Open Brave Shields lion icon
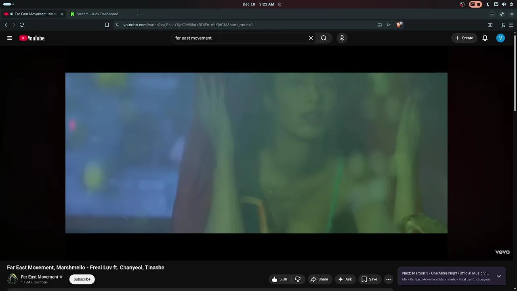 point(399,25)
